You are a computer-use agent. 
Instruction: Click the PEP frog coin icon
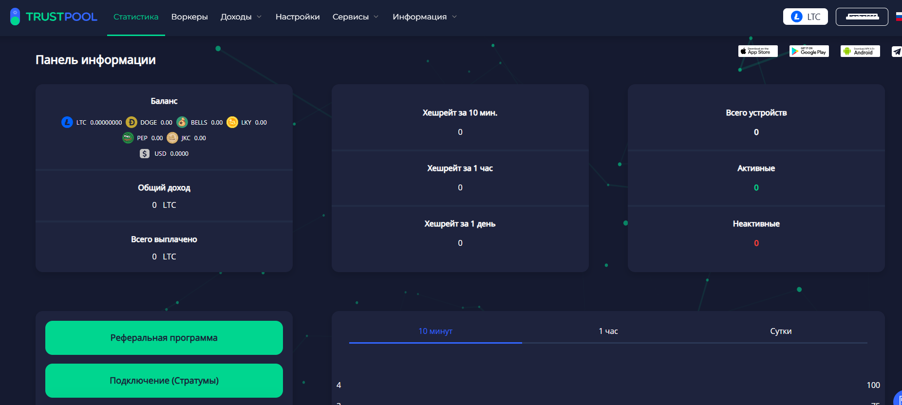point(128,138)
